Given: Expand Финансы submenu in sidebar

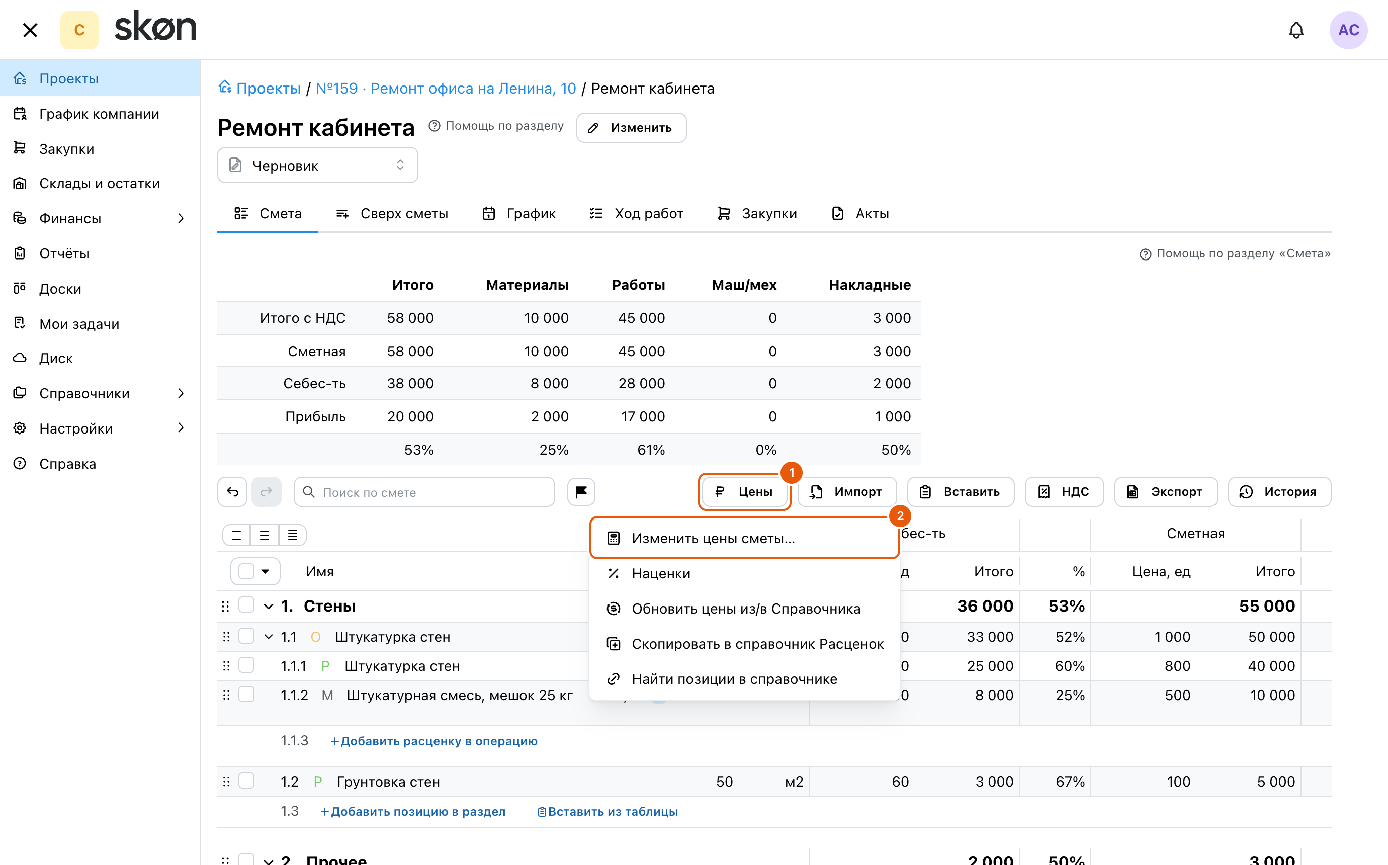Looking at the screenshot, I should pyautogui.click(x=181, y=218).
